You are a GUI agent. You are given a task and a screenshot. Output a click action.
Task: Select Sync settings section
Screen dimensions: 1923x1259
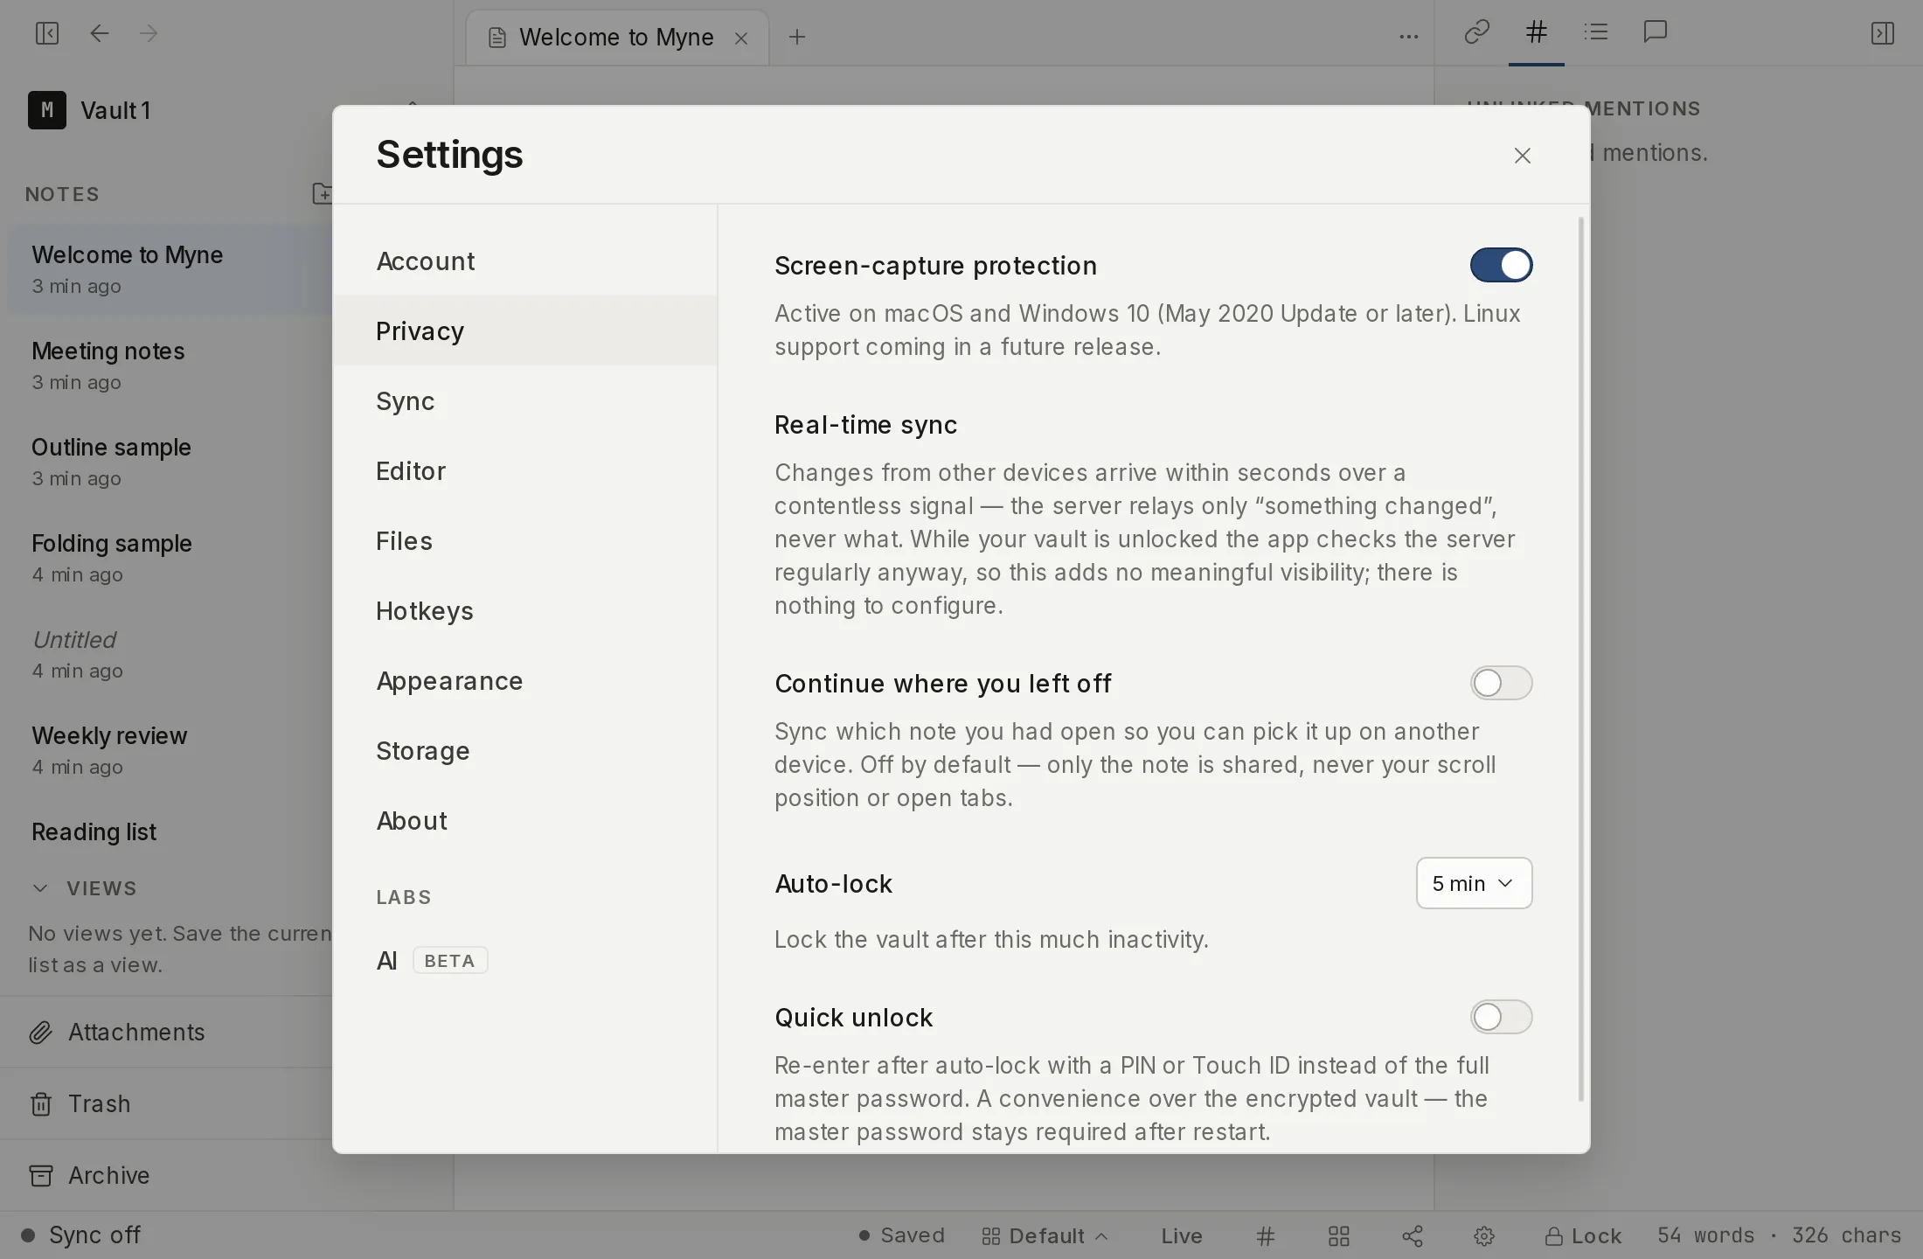(x=524, y=400)
